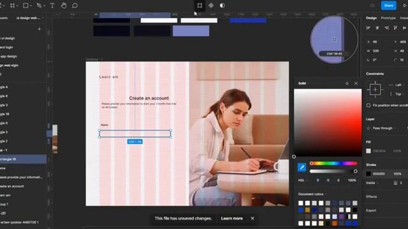Switch to the Design tab
Image resolution: width=408 pixels, height=229 pixels.
[x=371, y=18]
